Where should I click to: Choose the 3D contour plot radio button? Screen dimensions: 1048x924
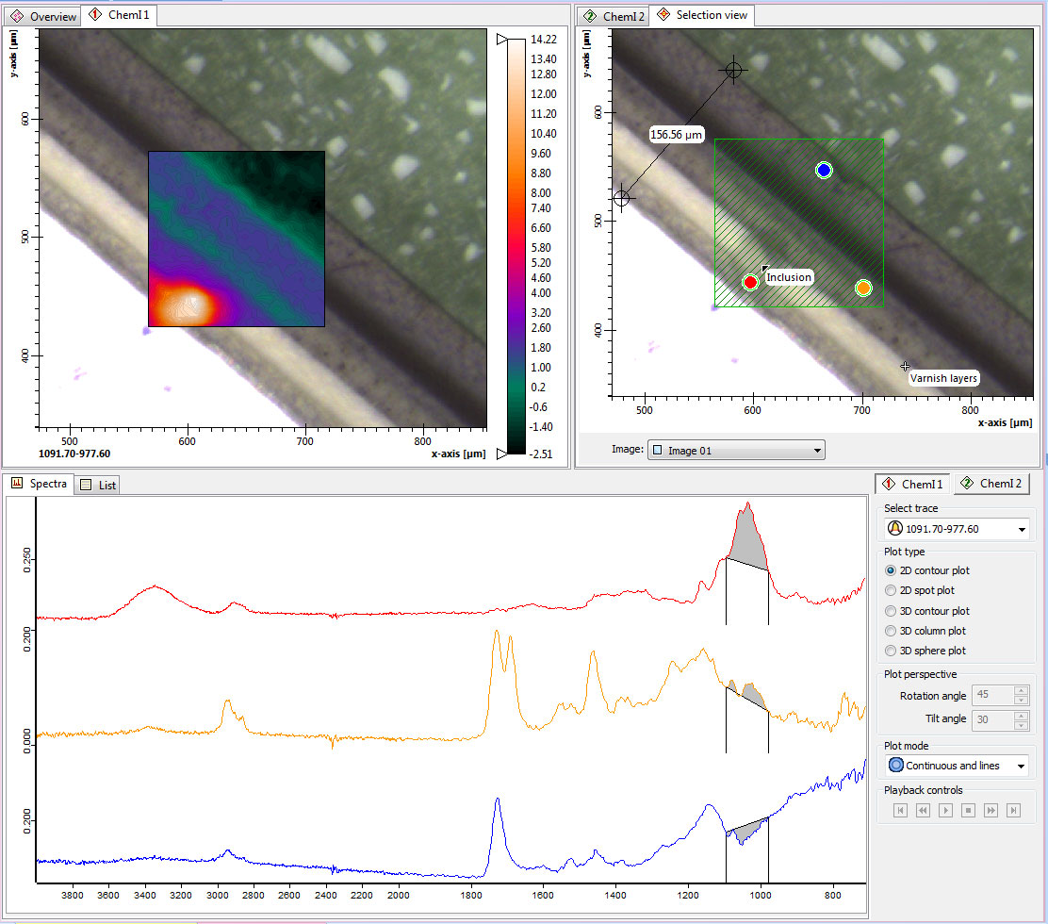[x=892, y=611]
